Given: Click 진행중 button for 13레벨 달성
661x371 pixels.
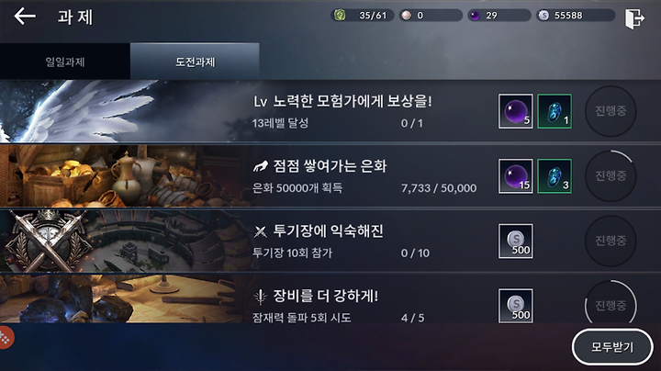Looking at the screenshot, I should coord(611,111).
